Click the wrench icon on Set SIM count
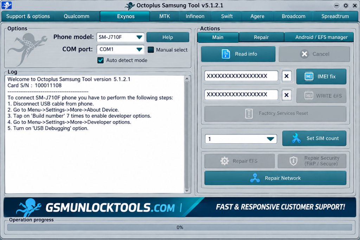The image size is (360, 240). pos(296,138)
